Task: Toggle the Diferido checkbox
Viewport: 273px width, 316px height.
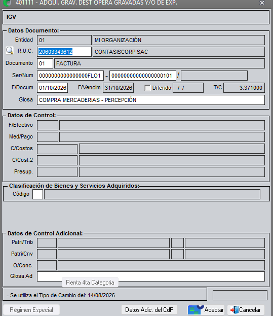Action: click(x=147, y=88)
